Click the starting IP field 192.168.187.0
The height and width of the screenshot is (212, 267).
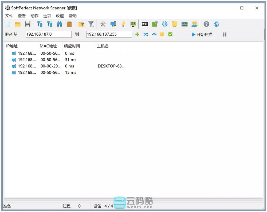pyautogui.click(x=48, y=34)
